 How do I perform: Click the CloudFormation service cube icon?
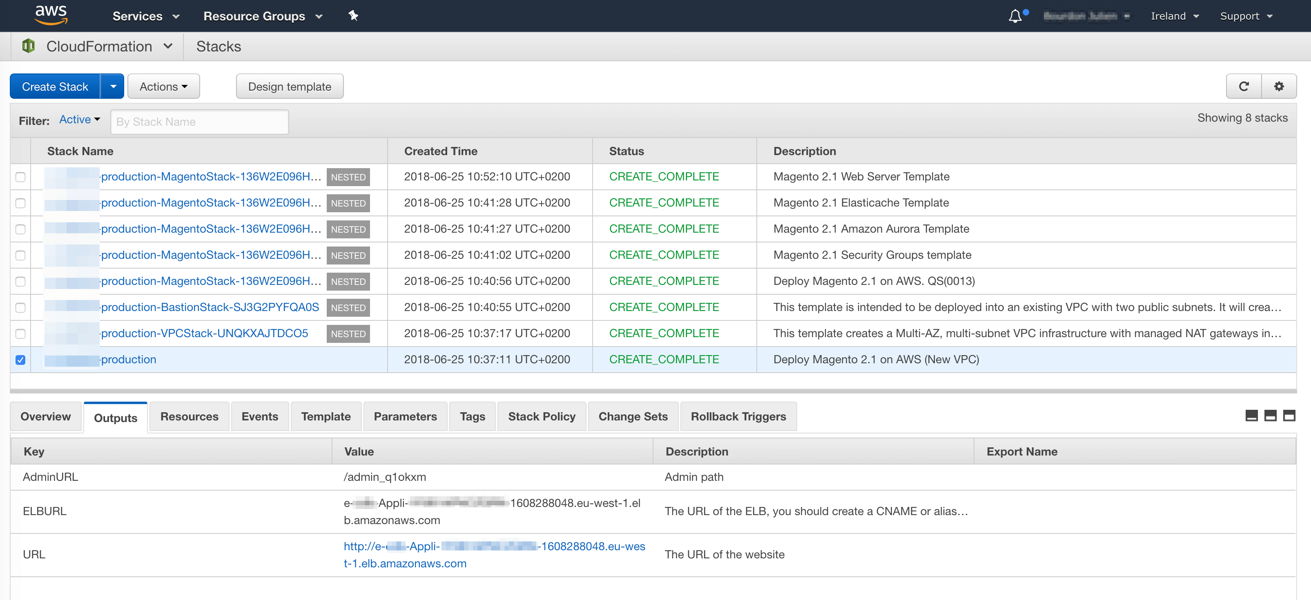[29, 46]
